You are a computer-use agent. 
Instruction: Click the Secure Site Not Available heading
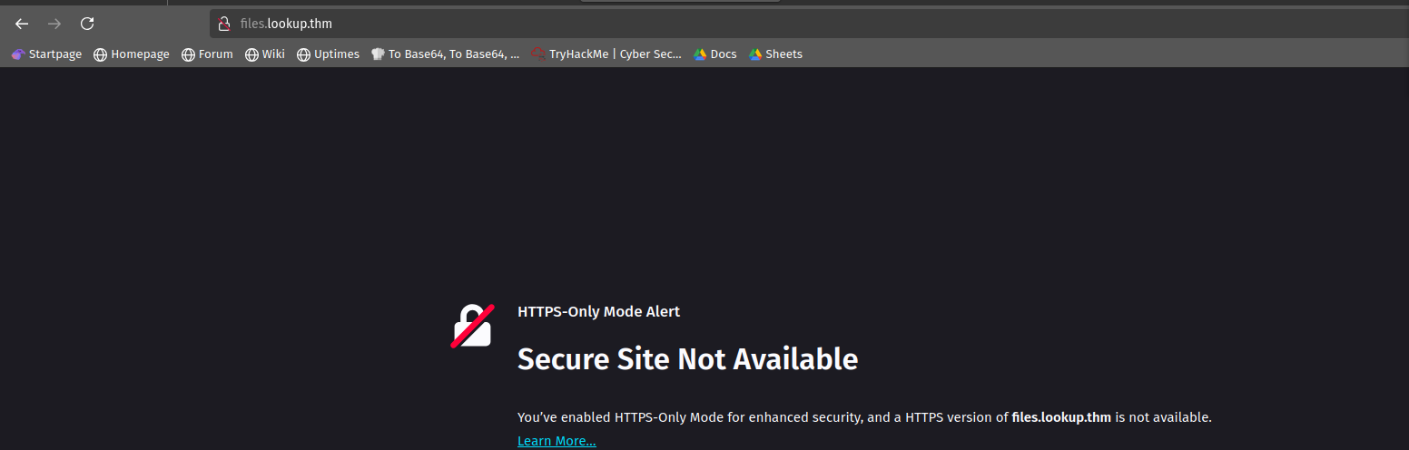[x=687, y=359]
